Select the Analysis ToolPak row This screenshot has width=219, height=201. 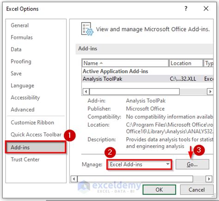(147, 79)
